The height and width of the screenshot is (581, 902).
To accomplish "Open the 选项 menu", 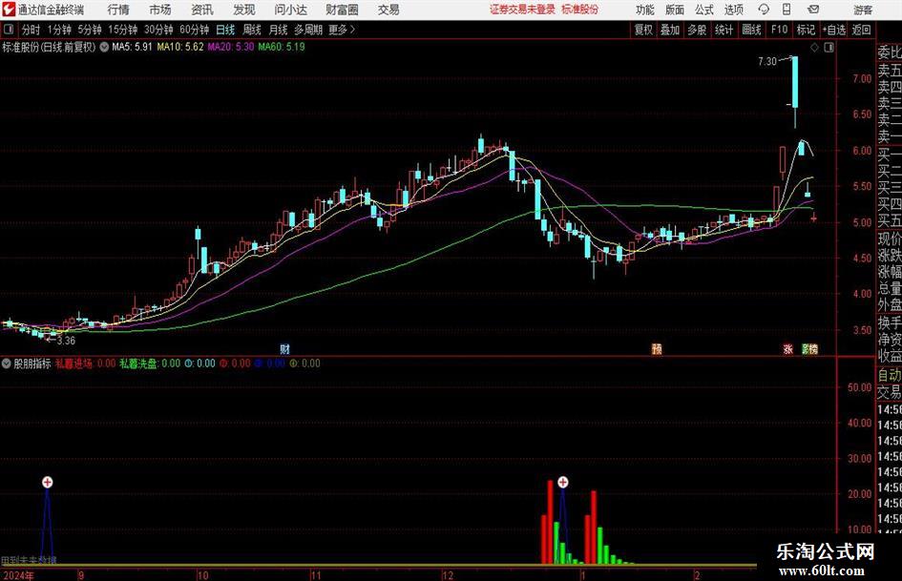I will 733,10.
